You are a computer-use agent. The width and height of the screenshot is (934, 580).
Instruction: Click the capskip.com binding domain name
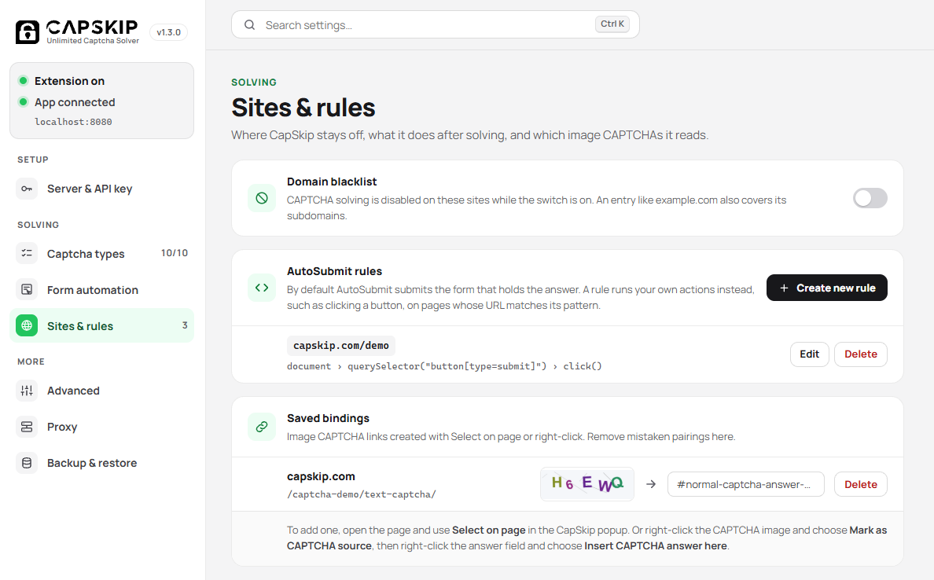point(321,476)
